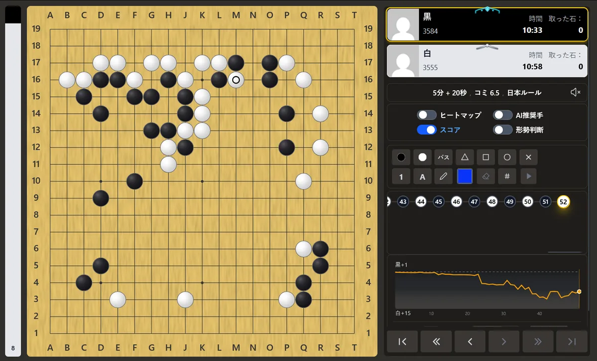This screenshot has height=361, width=597.
Task: Enable the 形勢判断 toggle
Action: (x=502, y=130)
